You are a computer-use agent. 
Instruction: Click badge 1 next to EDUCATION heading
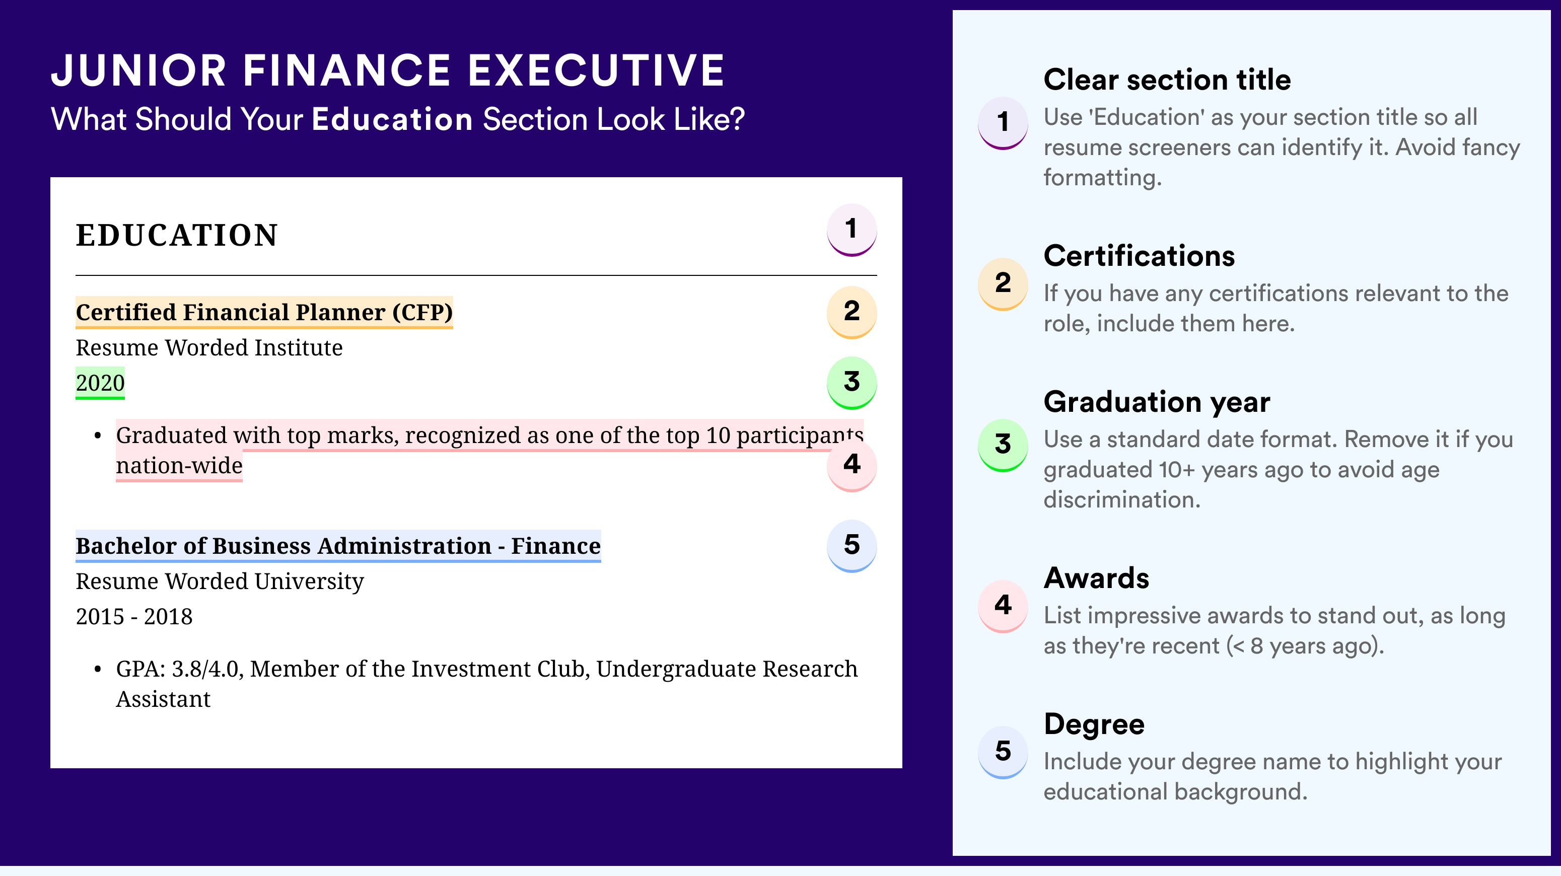point(852,230)
